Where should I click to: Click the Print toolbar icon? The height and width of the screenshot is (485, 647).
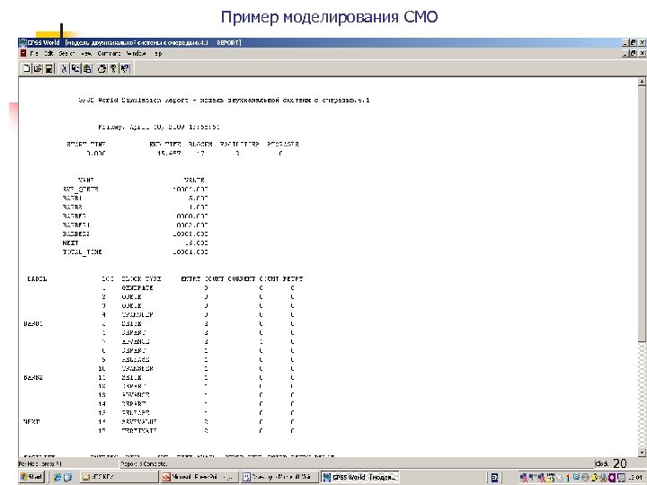(x=102, y=68)
